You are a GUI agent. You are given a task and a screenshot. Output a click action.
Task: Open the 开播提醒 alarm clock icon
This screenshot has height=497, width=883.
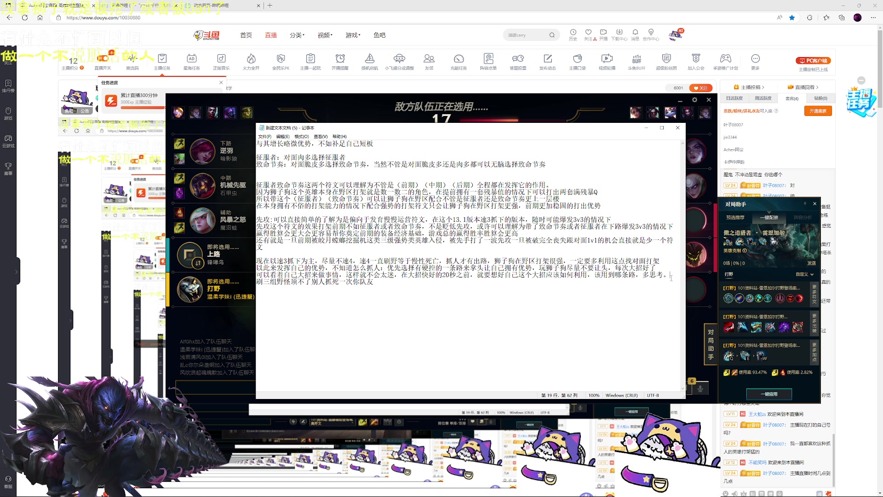(340, 61)
